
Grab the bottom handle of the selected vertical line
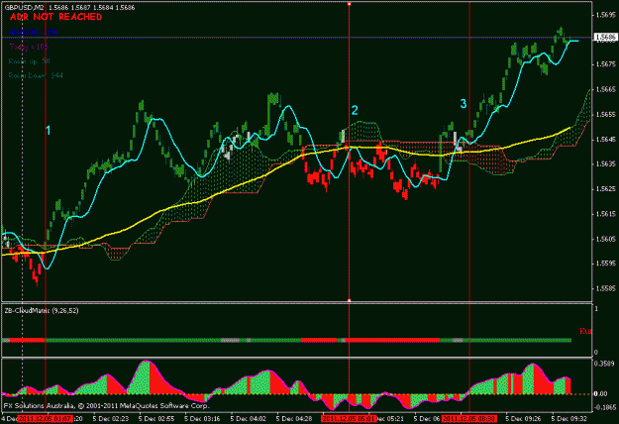(350, 300)
